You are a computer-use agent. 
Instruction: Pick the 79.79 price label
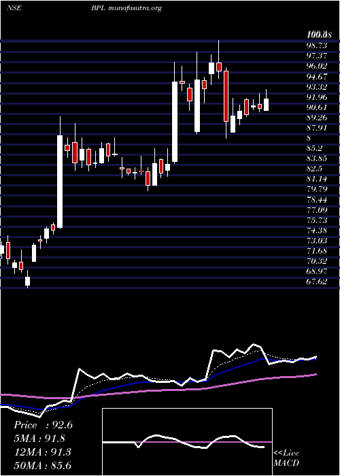click(x=317, y=190)
